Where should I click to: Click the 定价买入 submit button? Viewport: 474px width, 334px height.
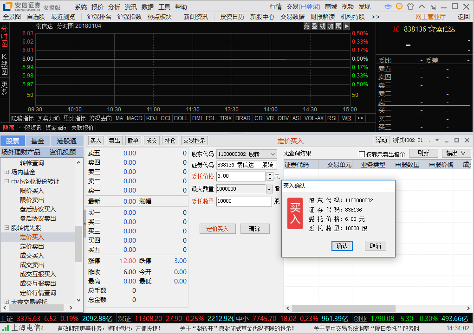pyautogui.click(x=217, y=229)
